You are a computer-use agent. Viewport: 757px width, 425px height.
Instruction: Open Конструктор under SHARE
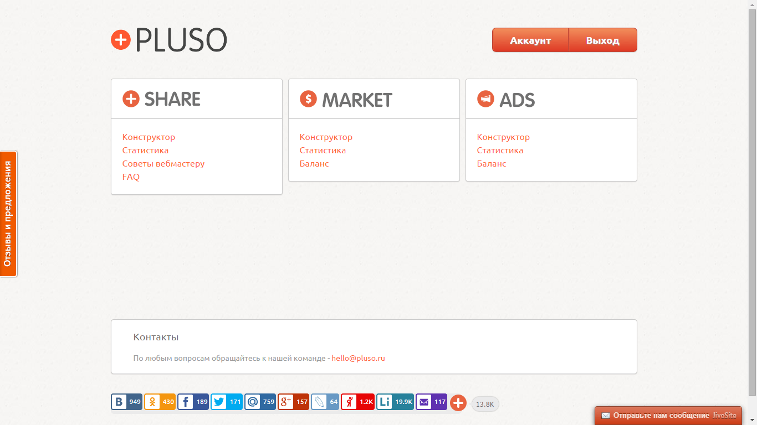[x=149, y=137]
